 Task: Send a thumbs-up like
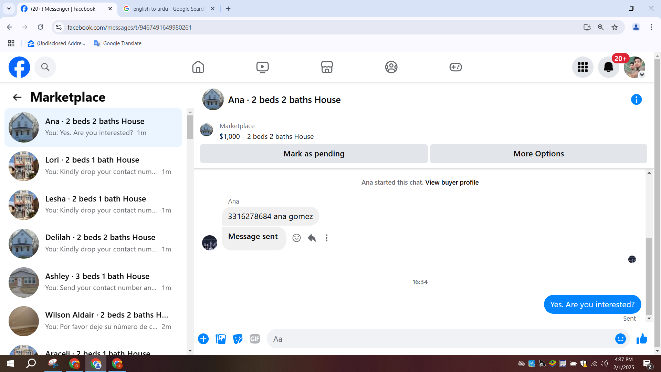[x=642, y=339]
